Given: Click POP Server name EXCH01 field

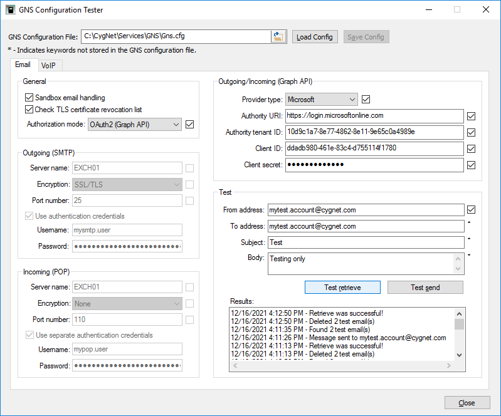Looking at the screenshot, I should [x=127, y=287].
